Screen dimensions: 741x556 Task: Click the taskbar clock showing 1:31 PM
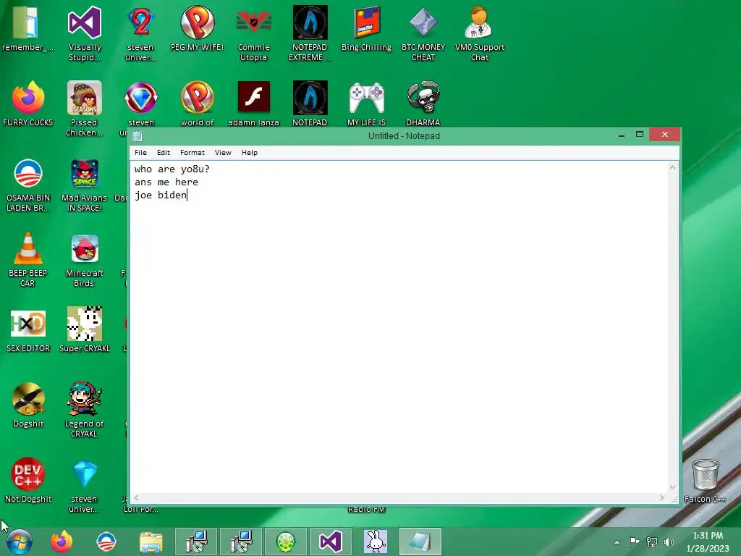click(708, 542)
